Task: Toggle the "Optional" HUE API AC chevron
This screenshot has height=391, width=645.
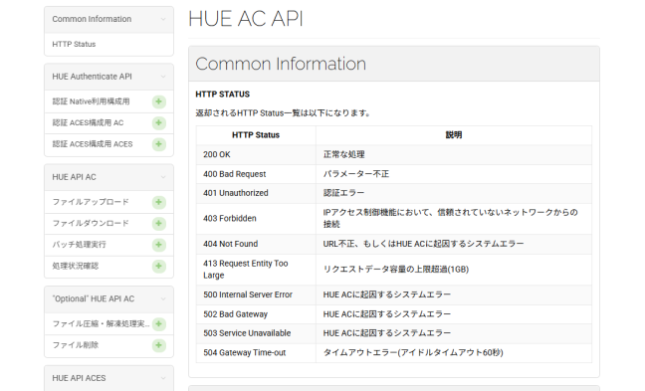Action: tap(163, 298)
